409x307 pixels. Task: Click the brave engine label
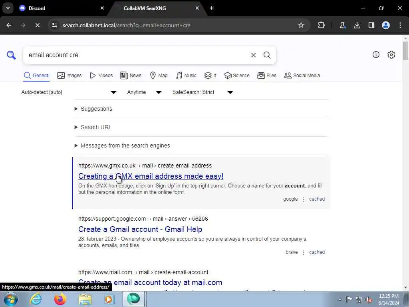tap(292, 252)
